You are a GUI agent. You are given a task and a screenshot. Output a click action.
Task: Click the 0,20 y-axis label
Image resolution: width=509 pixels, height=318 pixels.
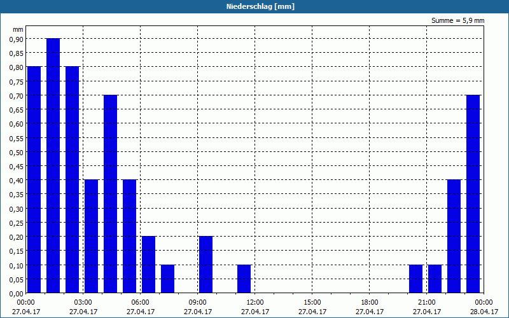(16, 237)
